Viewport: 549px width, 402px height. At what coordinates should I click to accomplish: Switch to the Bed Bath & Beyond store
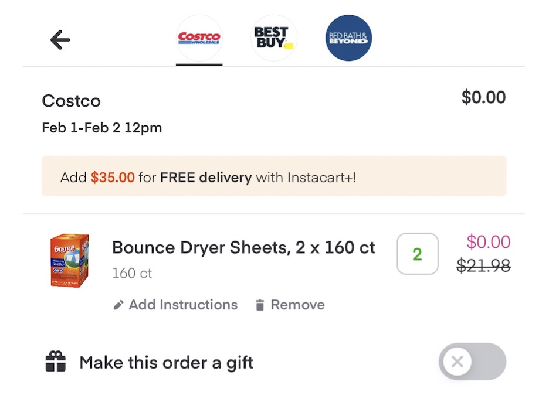tap(348, 37)
